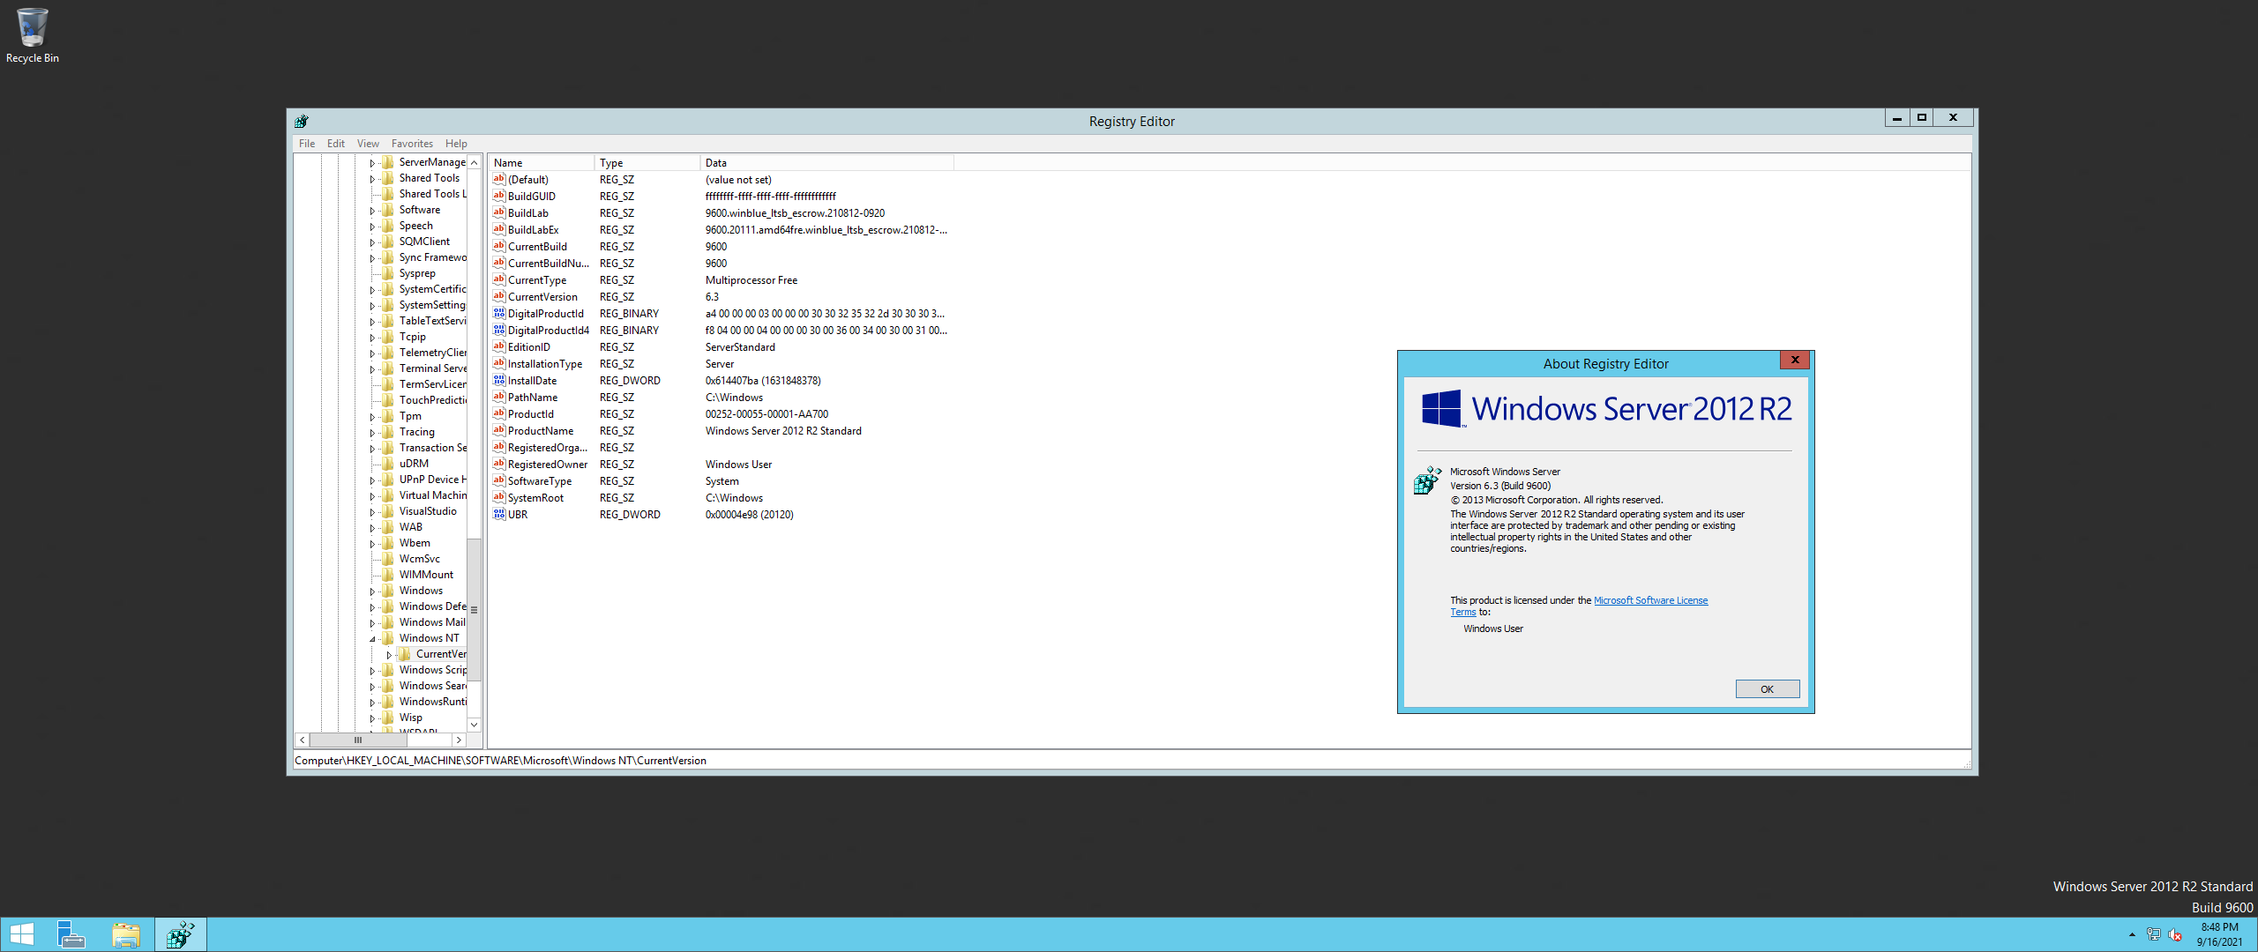This screenshot has width=2258, height=952.
Task: Click the tree horizontal scrollbar thumb
Action: pos(358,740)
